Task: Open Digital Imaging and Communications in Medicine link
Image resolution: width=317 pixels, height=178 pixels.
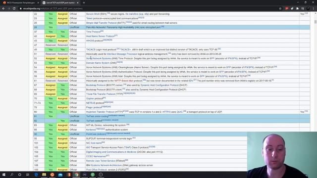Action: coord(111,152)
